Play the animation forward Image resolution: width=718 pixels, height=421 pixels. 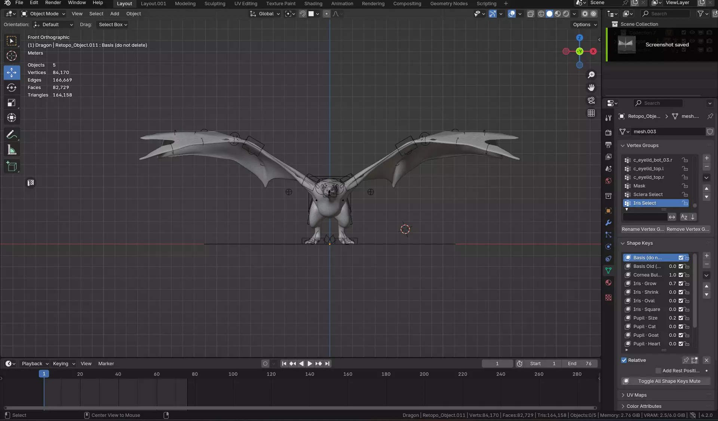(x=310, y=364)
